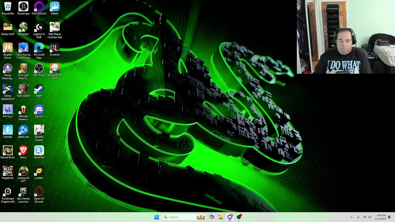
Task: Open Copilot from the taskbar
Action: 212,217
